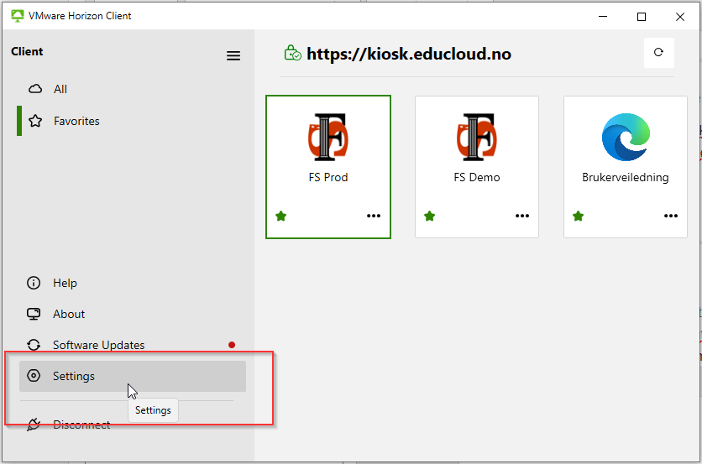Image resolution: width=702 pixels, height=464 pixels.
Task: Show About information for the client
Action: [x=69, y=314]
